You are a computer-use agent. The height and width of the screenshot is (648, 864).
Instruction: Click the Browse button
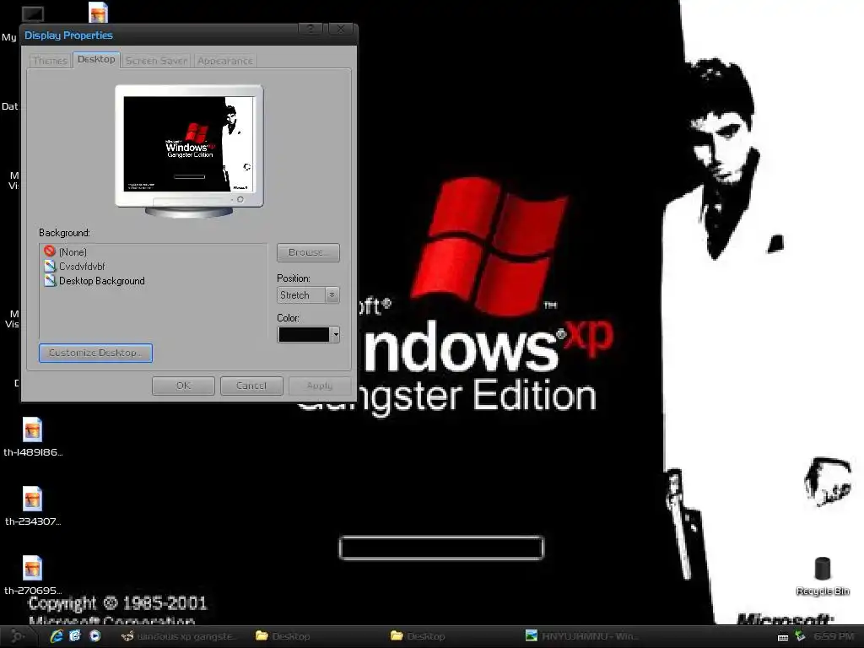tap(308, 252)
